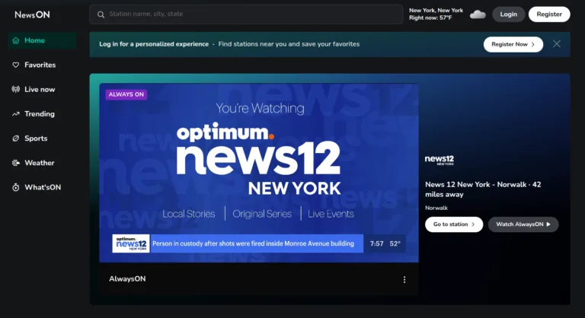Click the News 12 New York - Norwalk title
The height and width of the screenshot is (318, 585).
[x=483, y=189]
